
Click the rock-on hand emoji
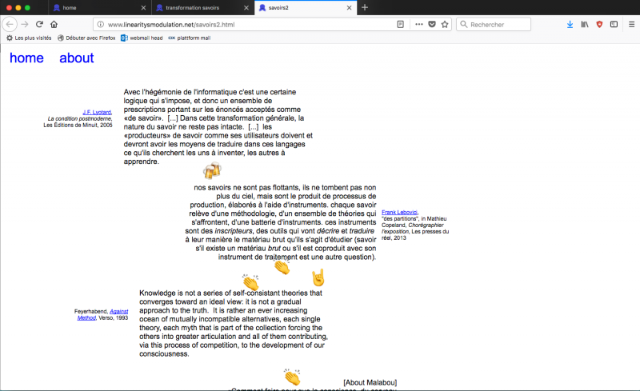[x=318, y=277]
